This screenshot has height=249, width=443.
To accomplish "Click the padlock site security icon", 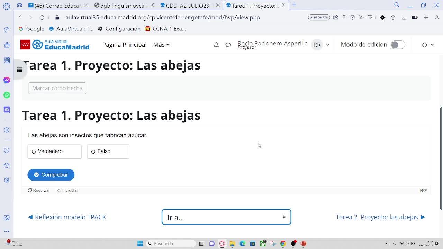I will 57,17.
